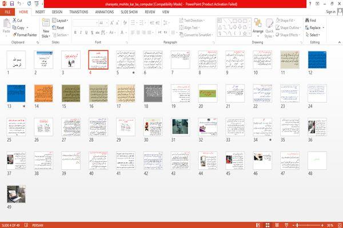The height and width of the screenshot is (228, 343).
Task: Click the zoom out minus button
Action: click(294, 225)
